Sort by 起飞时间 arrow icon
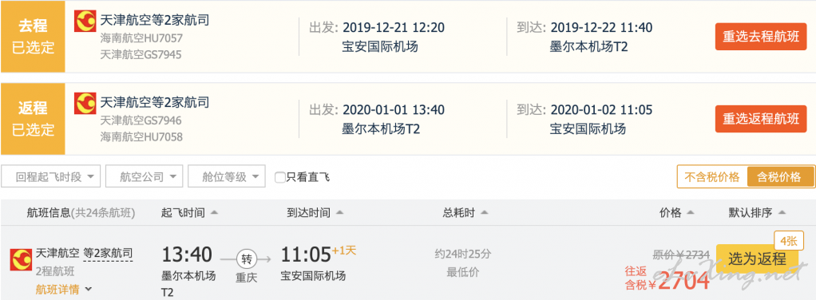816x300 pixels. point(215,213)
